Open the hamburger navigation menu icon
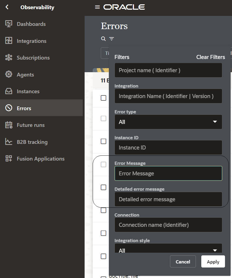Image resolution: width=232 pixels, height=278 pixels. coord(97,7)
